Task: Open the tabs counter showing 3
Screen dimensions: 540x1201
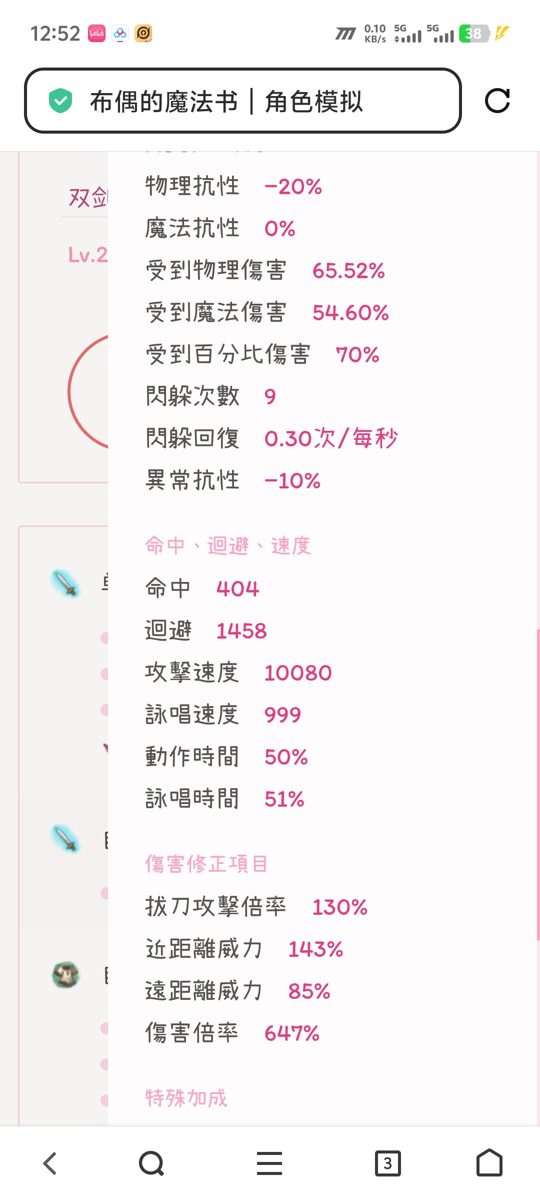Action: click(387, 1163)
